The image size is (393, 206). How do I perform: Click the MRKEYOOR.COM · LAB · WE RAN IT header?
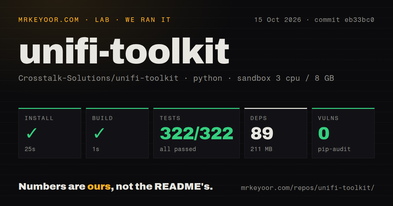pyautogui.click(x=95, y=20)
